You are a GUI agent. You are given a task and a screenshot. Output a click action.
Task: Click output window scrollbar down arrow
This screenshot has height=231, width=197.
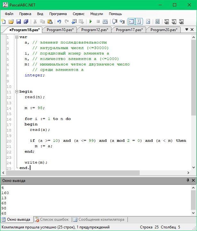[x=193, y=213]
